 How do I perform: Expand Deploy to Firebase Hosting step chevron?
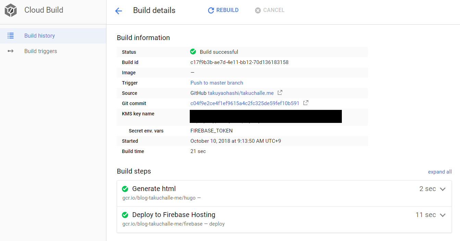[x=443, y=215]
